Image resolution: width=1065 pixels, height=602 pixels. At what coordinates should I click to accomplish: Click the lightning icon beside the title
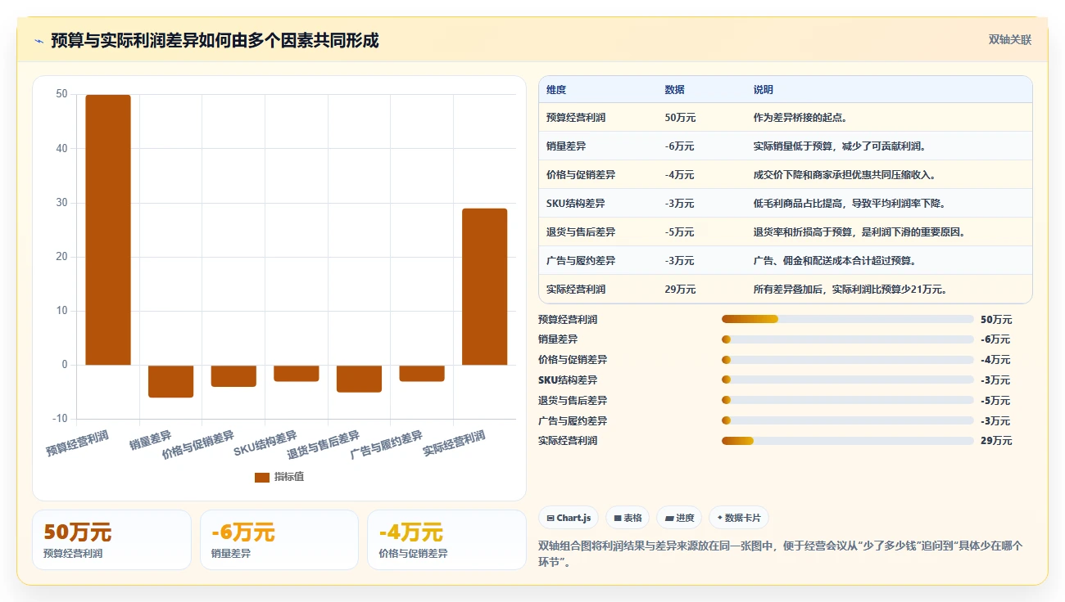(39, 41)
